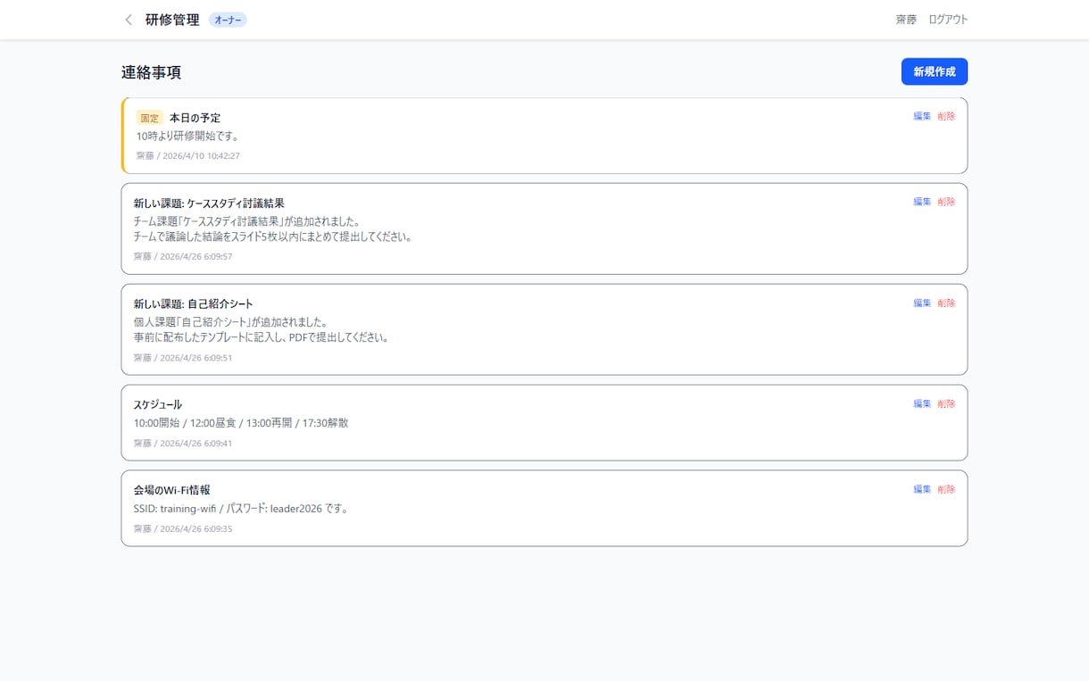Delete the ケーススタディ討議結果 announcement

click(946, 202)
